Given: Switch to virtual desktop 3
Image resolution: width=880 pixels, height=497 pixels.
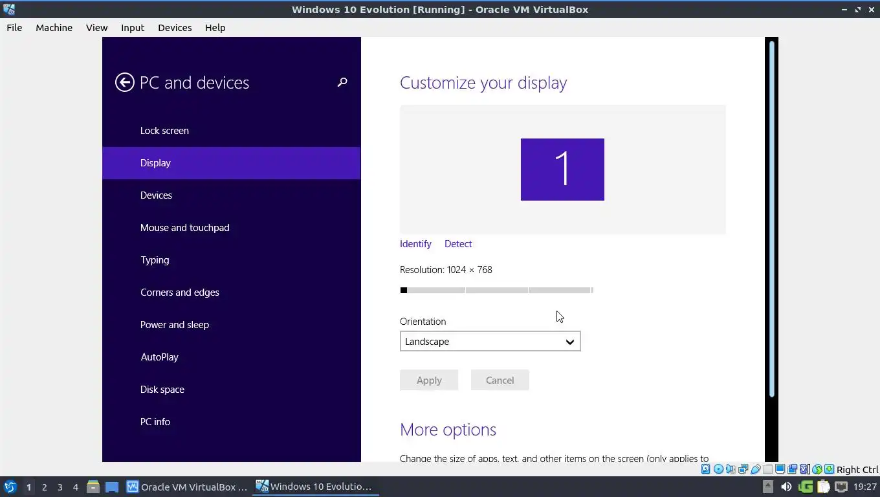Looking at the screenshot, I should tap(60, 487).
